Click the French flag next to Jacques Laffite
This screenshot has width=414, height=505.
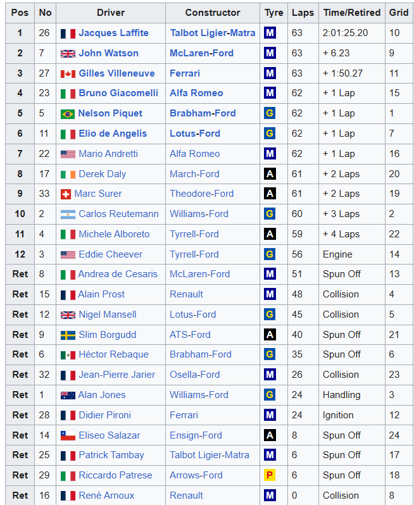click(68, 34)
